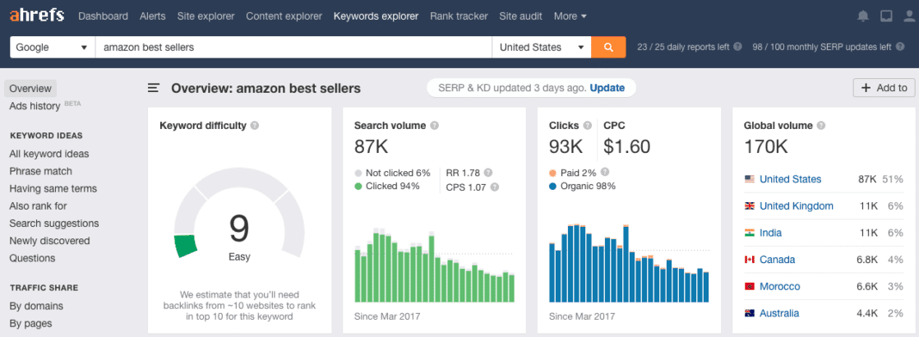
Task: Open Site audit
Action: (x=520, y=16)
